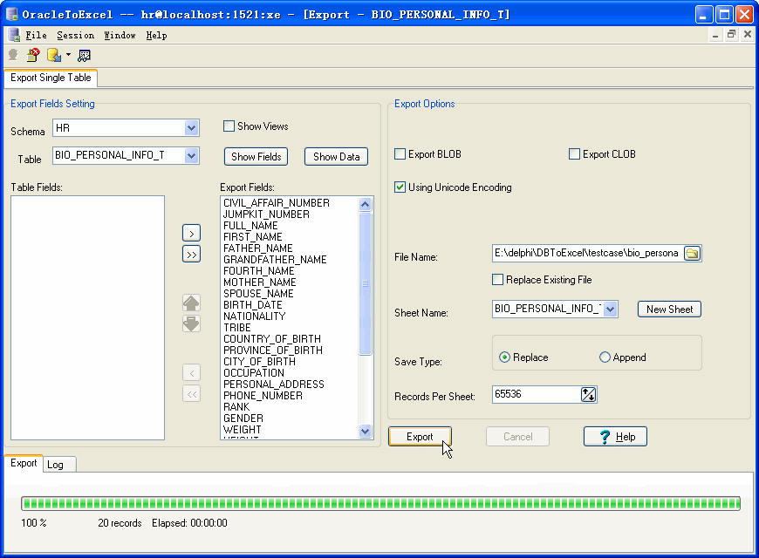Enable the Export CLOB checkbox
Screen dimensions: 759x558
(x=574, y=154)
